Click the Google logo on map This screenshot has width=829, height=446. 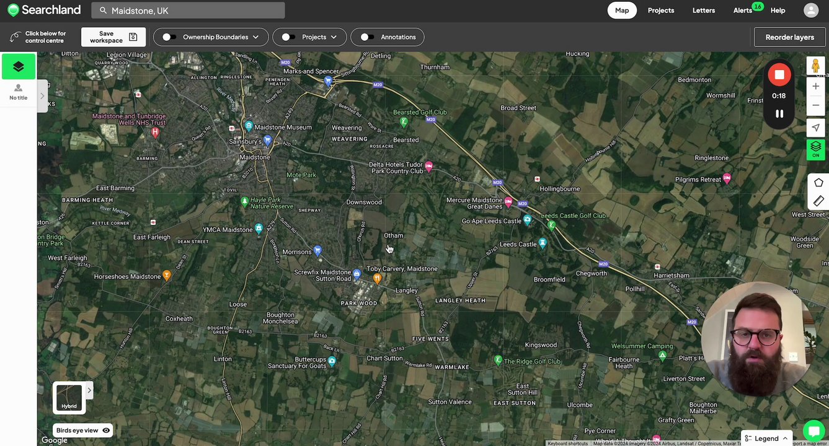54,440
